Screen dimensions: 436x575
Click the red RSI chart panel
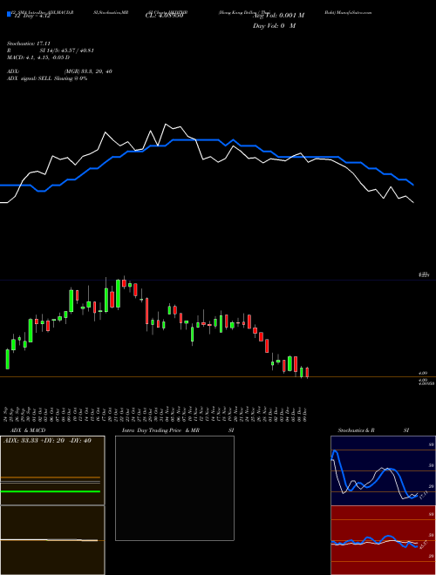pos(383,540)
